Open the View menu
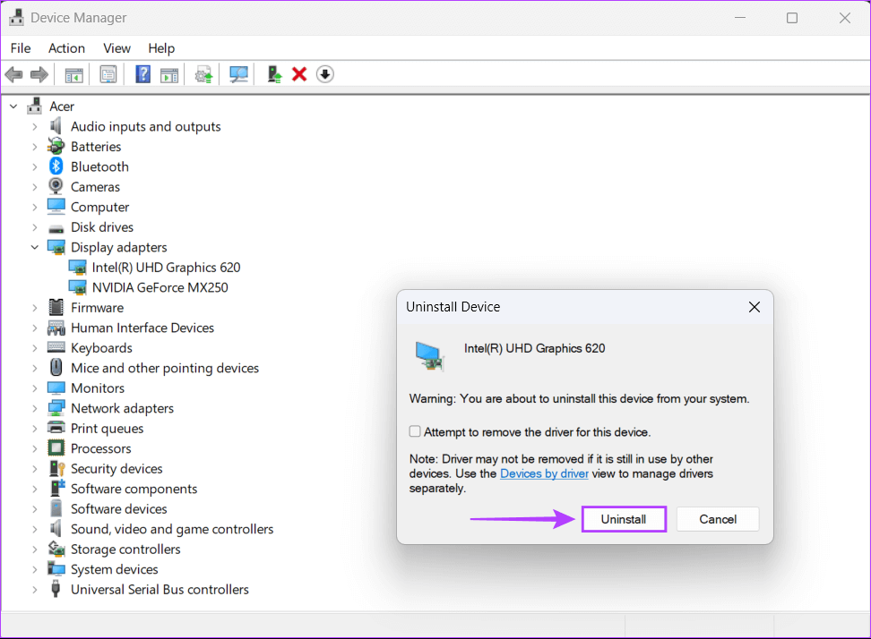 pyautogui.click(x=116, y=48)
